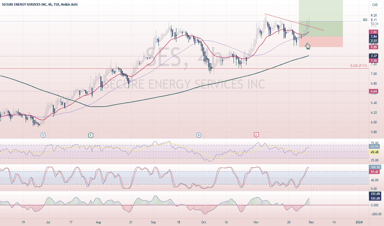The image size is (384, 226).
Task: Click the RSI 25.00 axis value
Action: (x=375, y=160)
